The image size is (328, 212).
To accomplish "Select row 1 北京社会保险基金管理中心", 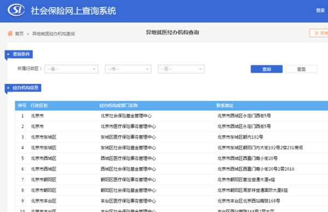I will point(126,116).
